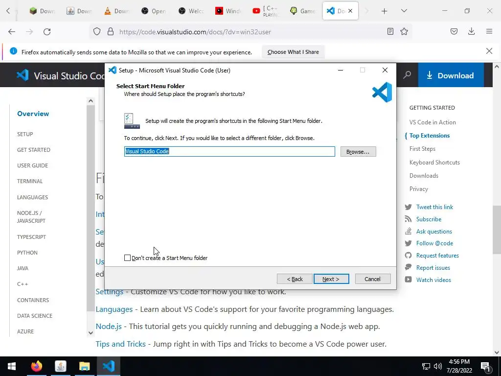The image size is (501, 376).
Task: Open Firefox from the taskbar
Action: click(36, 366)
